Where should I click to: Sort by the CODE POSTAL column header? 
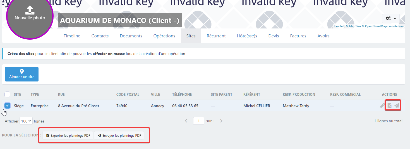(128, 94)
